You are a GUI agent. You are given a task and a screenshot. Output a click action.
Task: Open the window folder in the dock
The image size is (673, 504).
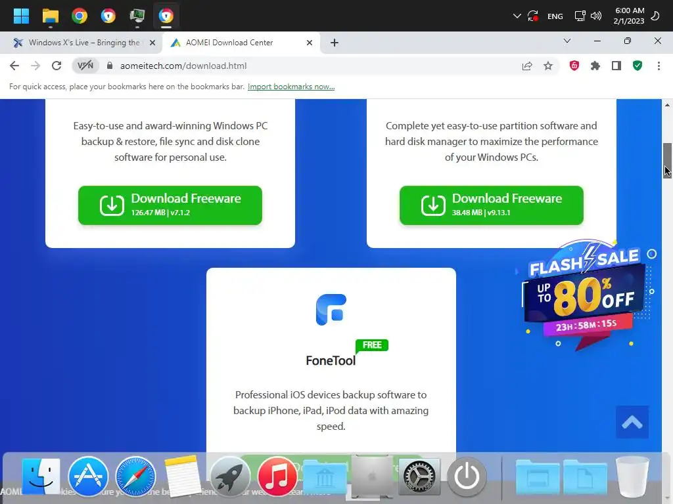pyautogui.click(x=538, y=477)
